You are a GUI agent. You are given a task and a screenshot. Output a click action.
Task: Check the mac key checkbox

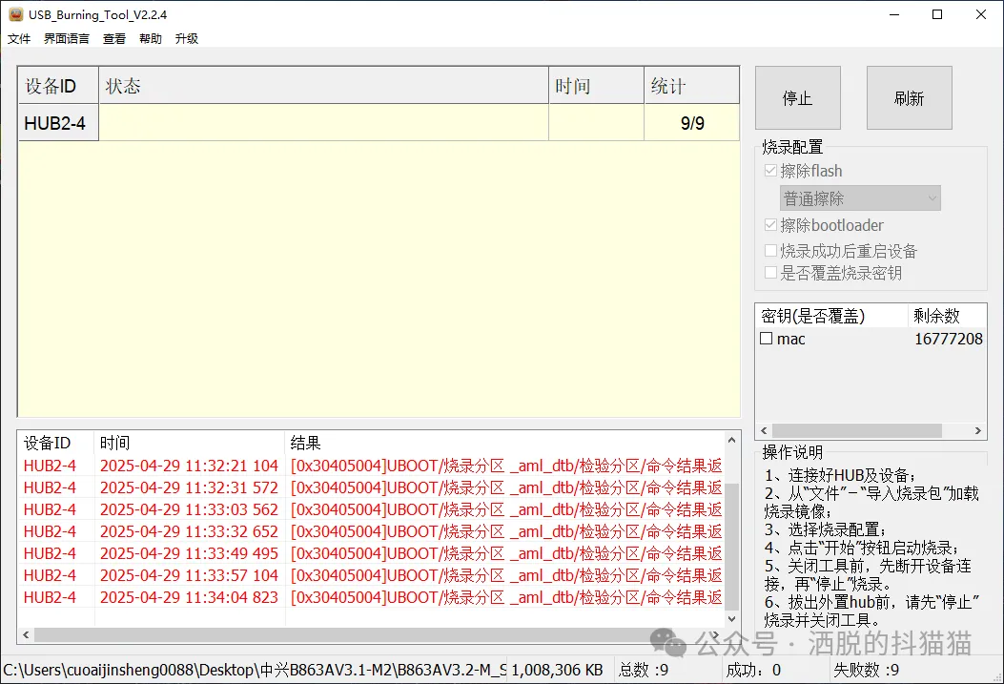pyautogui.click(x=767, y=339)
